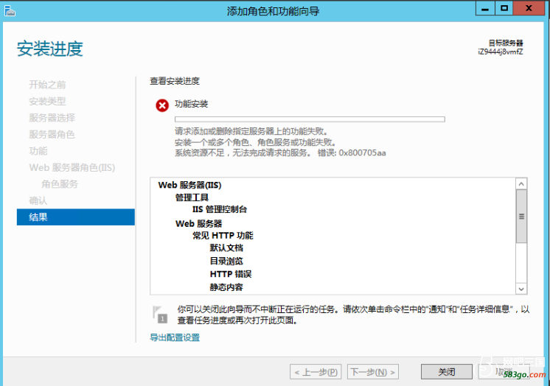Image resolution: width=550 pixels, height=386 pixels.
Task: Select IIS 管理控制台 entry
Action: pyautogui.click(x=220, y=209)
